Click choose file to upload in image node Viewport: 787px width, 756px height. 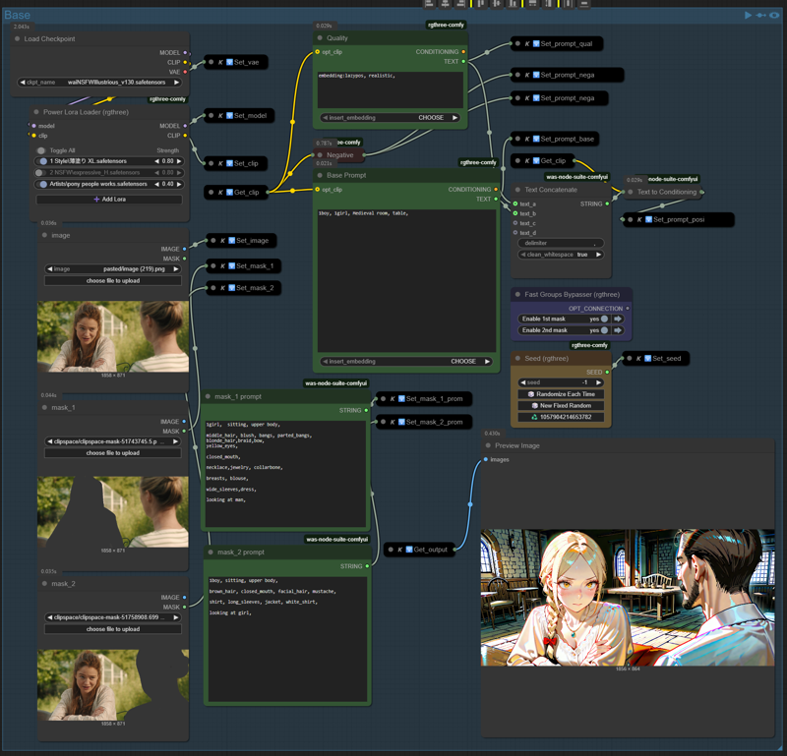coord(113,280)
